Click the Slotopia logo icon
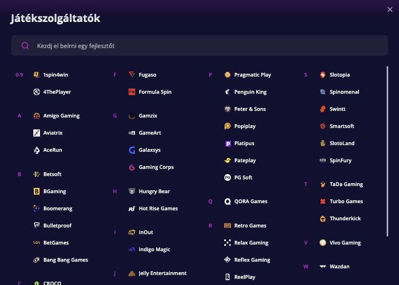Image resolution: width=399 pixels, height=285 pixels. [x=323, y=75]
